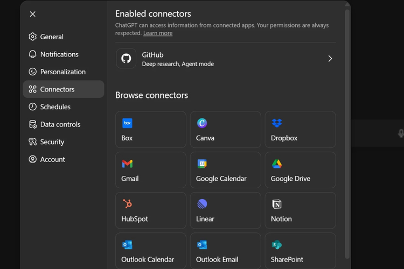404x269 pixels.
Task: Click the Linear logo icon
Action: coord(202,204)
